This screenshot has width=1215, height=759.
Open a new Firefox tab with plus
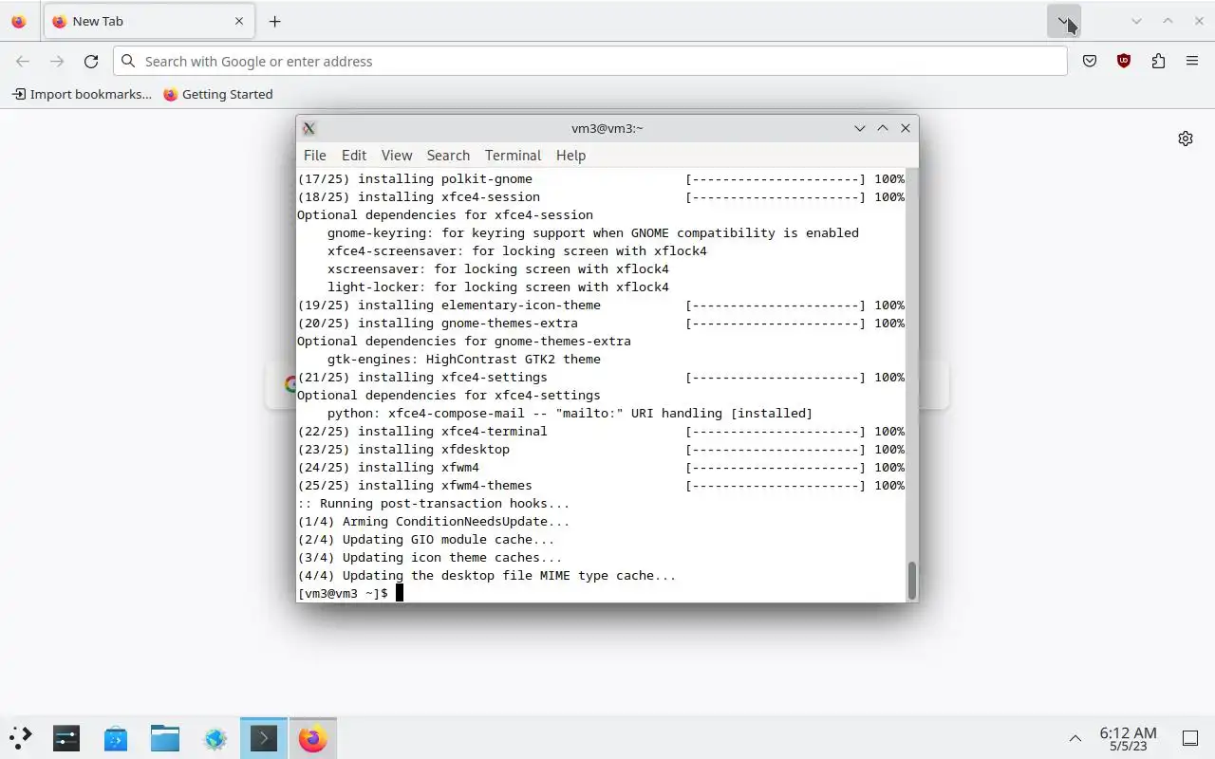[x=274, y=21]
